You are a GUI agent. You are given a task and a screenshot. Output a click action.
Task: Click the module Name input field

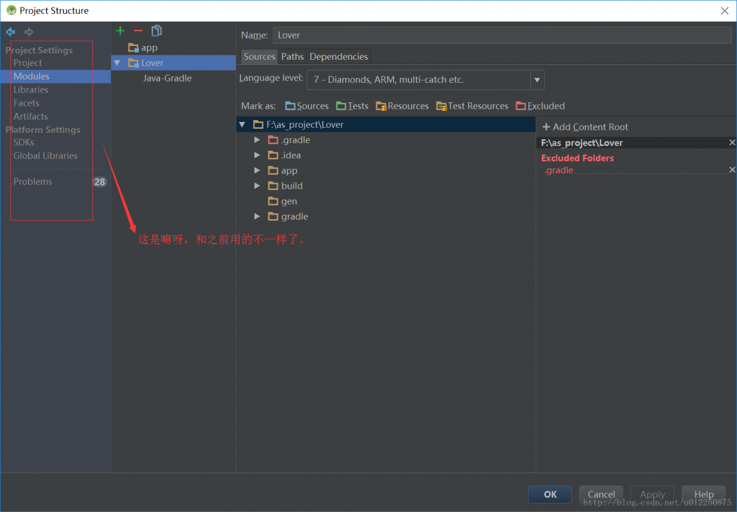click(502, 35)
